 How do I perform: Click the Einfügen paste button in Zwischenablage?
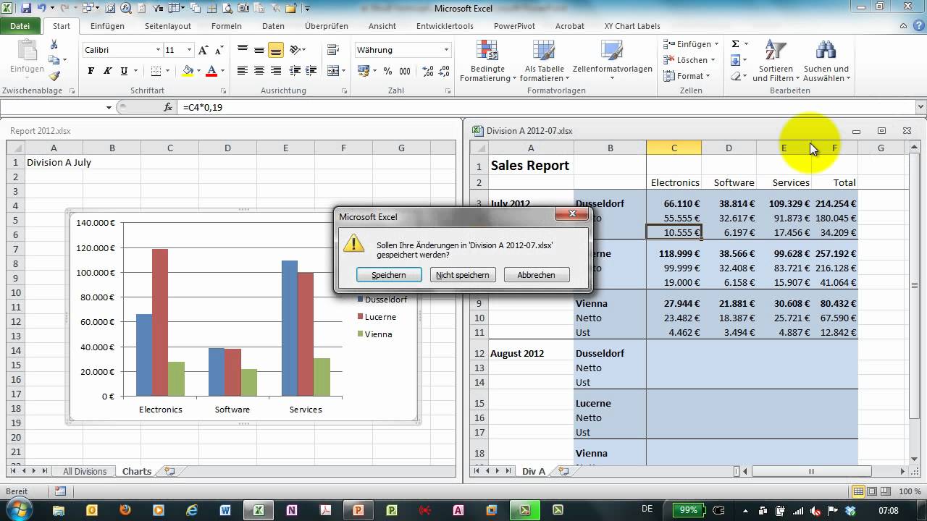[x=27, y=58]
